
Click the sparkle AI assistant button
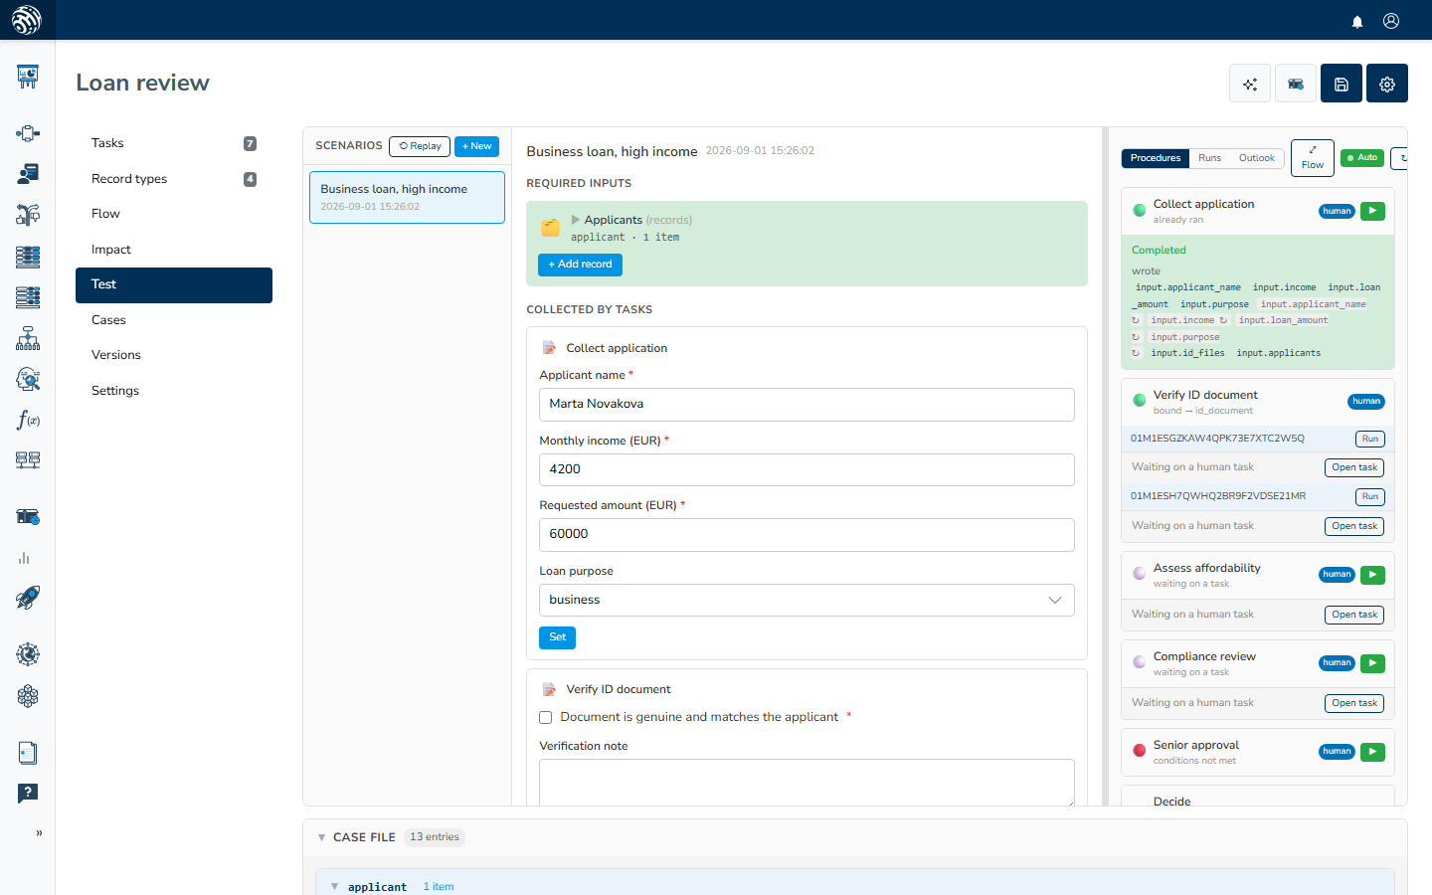(1250, 84)
